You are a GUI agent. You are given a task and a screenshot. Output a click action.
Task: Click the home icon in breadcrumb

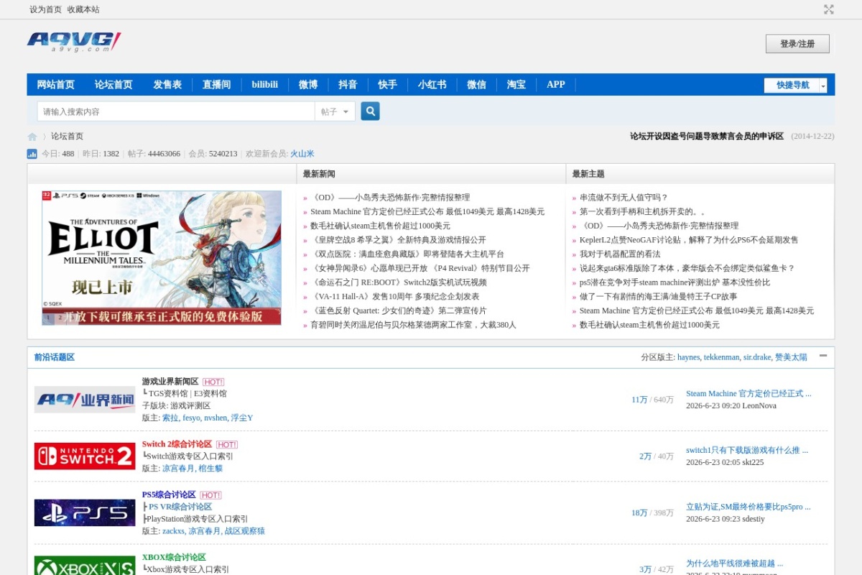(x=32, y=137)
